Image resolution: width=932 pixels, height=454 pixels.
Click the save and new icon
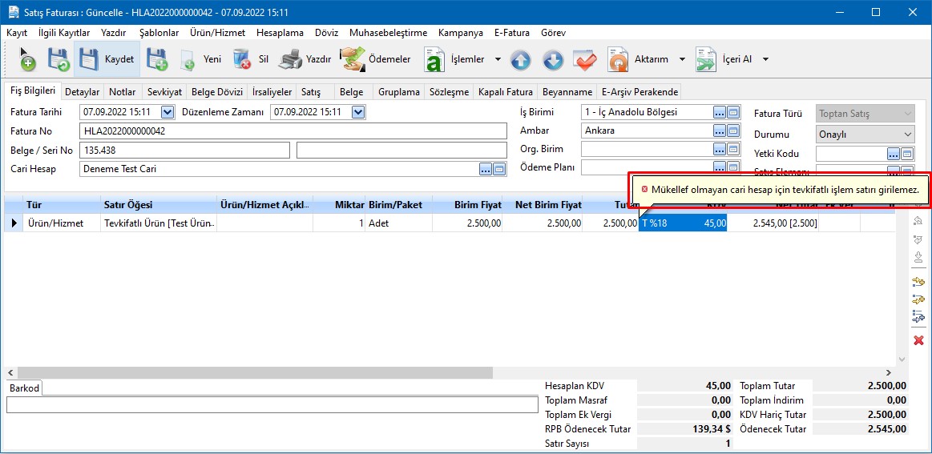tap(156, 59)
